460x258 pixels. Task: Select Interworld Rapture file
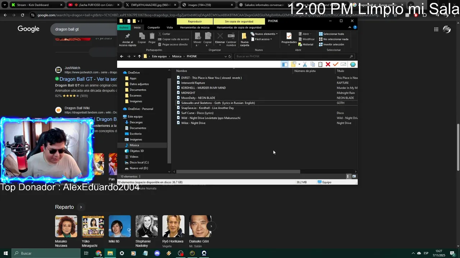(193, 83)
